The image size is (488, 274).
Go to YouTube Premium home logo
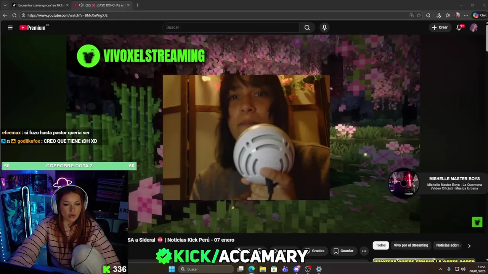pos(32,27)
